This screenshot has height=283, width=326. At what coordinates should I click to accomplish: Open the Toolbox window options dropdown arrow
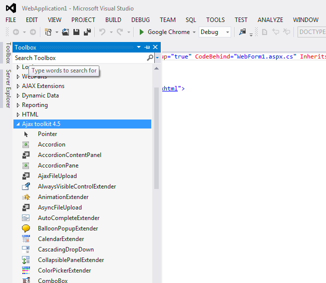[139, 47]
